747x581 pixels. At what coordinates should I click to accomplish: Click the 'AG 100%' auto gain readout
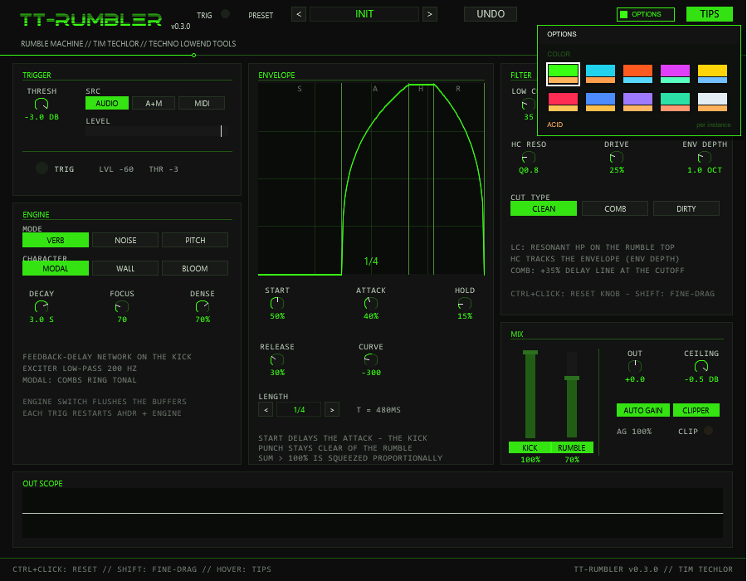[634, 432]
